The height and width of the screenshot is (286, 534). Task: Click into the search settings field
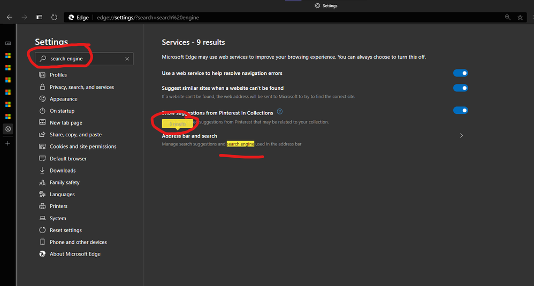84,58
